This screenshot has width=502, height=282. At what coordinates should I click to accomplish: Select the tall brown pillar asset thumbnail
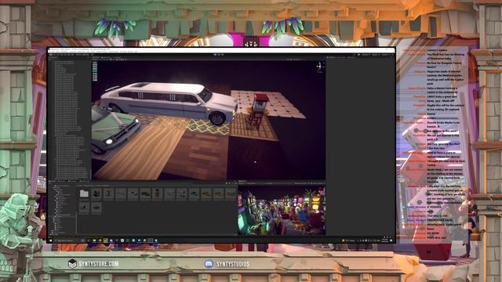point(157,193)
